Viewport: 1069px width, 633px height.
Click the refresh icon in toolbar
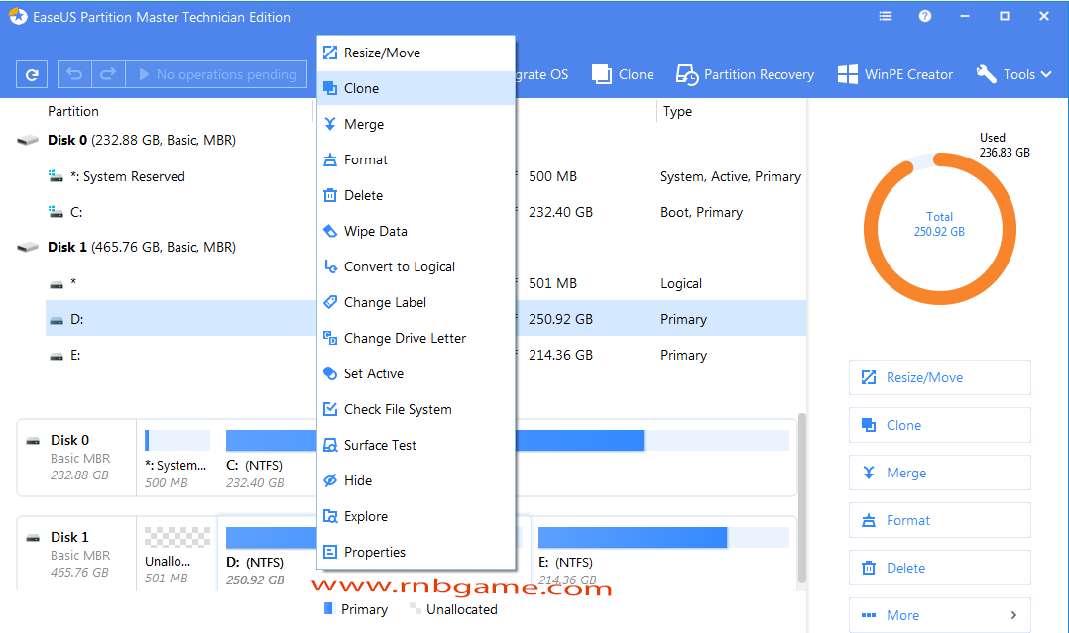(32, 75)
